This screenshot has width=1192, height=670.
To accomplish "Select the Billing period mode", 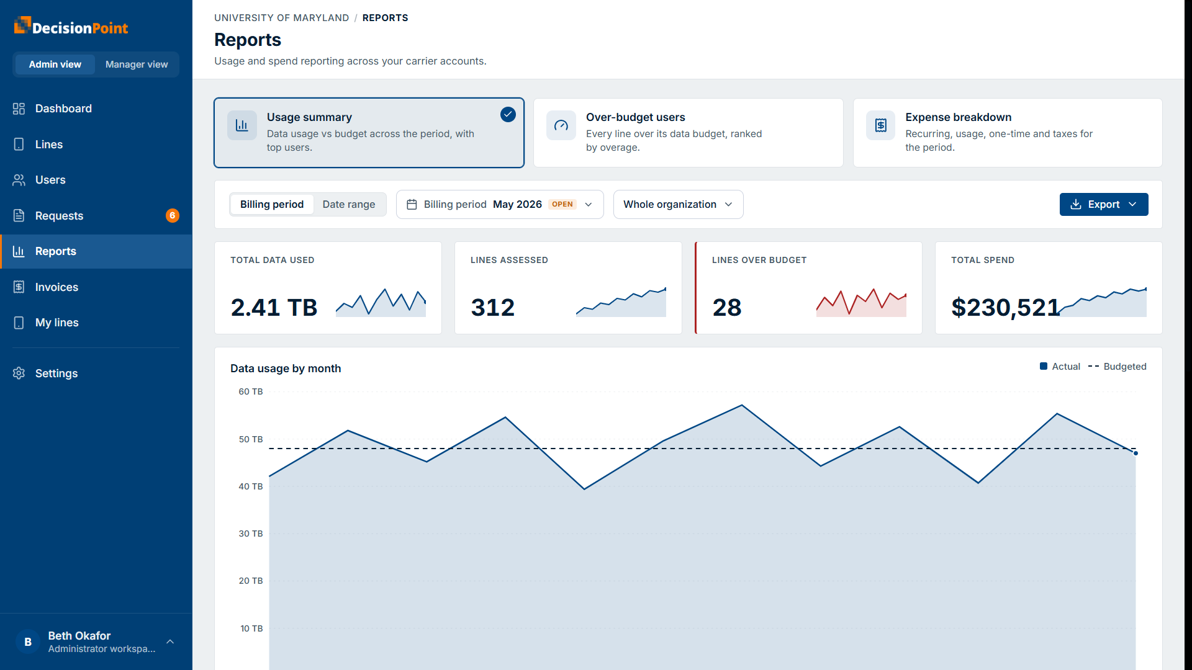I will pyautogui.click(x=272, y=205).
